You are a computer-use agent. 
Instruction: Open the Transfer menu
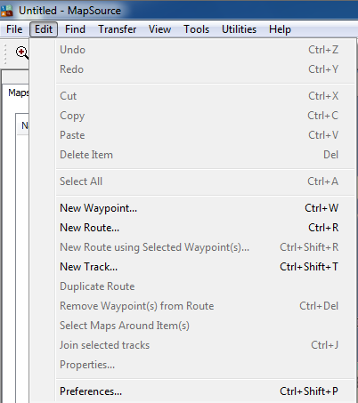(118, 29)
